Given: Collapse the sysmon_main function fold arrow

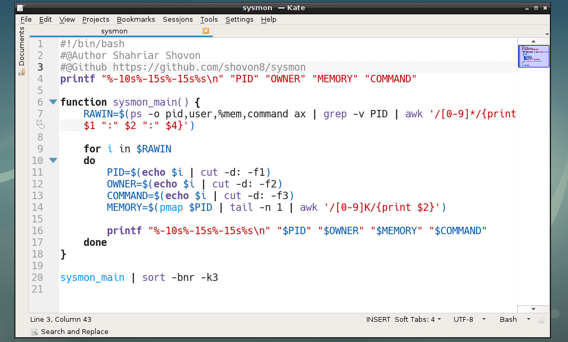Looking at the screenshot, I should [x=53, y=101].
